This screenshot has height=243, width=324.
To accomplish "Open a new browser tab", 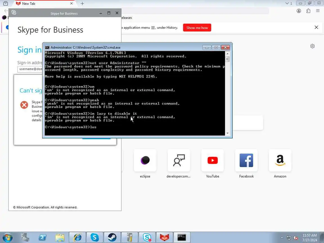I will 82,3.
